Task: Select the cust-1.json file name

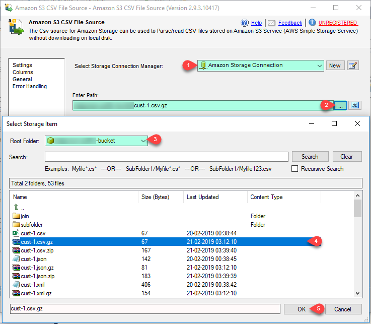Action: pos(34,259)
